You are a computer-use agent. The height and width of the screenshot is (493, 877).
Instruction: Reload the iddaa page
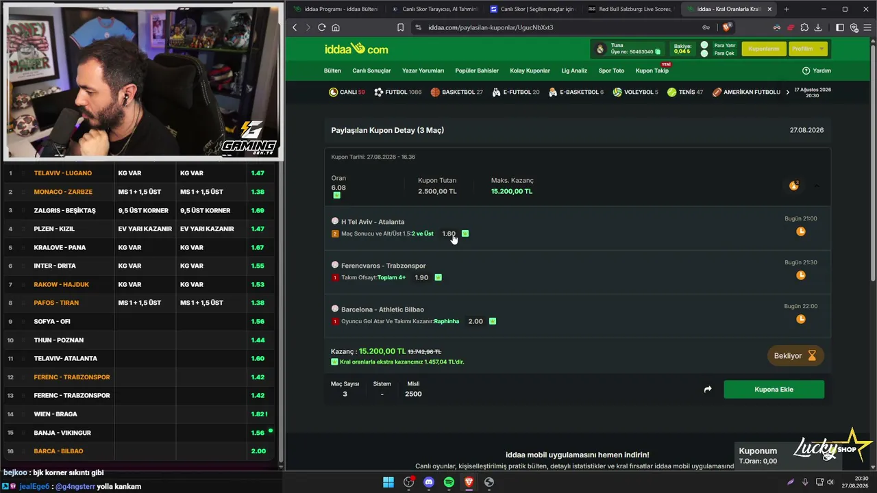click(x=321, y=27)
